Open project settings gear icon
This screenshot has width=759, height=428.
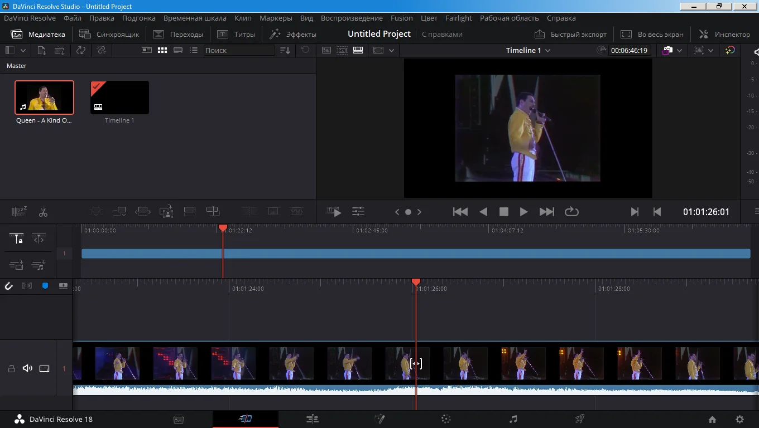(x=740, y=420)
